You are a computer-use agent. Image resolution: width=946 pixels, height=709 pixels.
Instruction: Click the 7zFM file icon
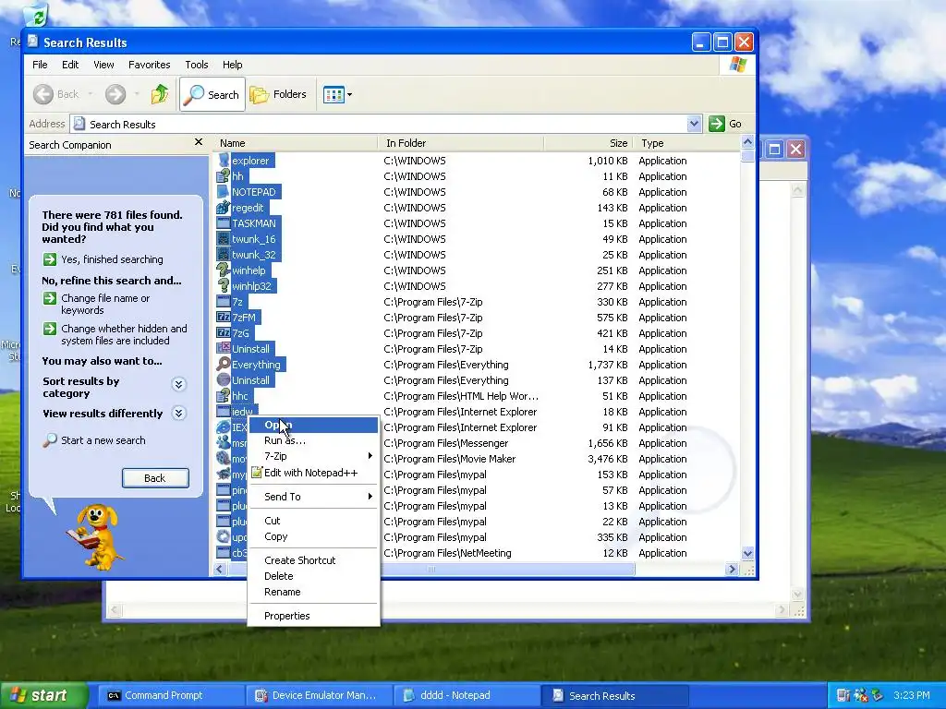tap(224, 318)
